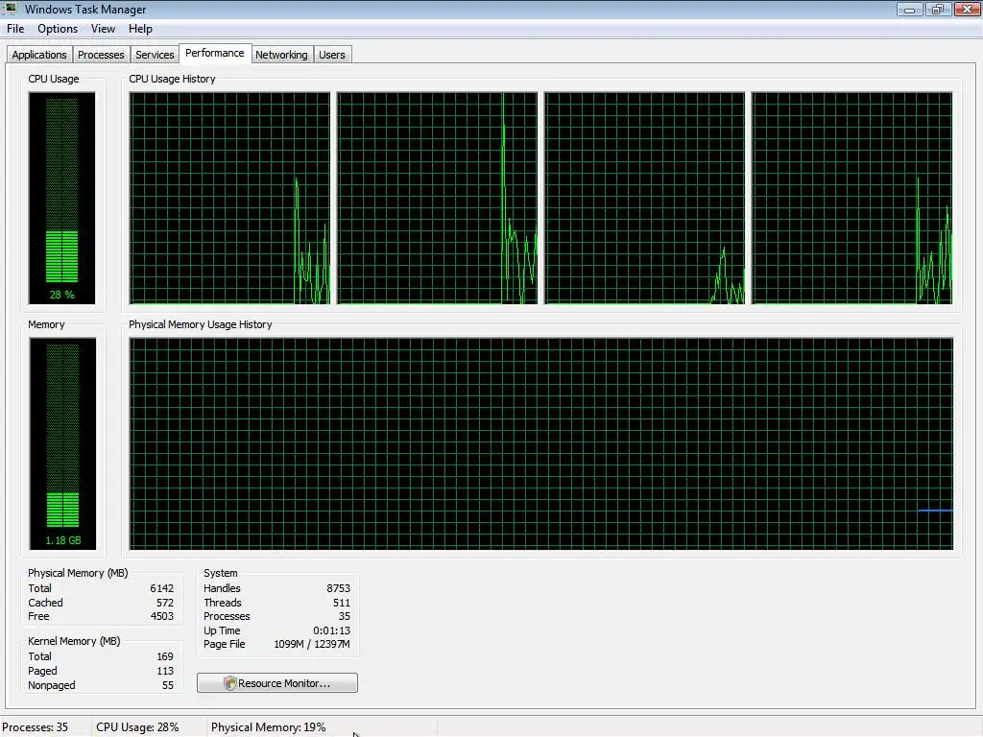The height and width of the screenshot is (737, 983).
Task: Click the Kernel Memory (MB) heading
Action: (74, 642)
